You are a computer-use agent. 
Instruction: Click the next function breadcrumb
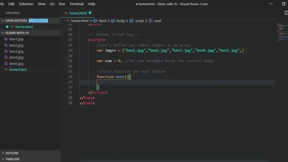tap(158, 21)
